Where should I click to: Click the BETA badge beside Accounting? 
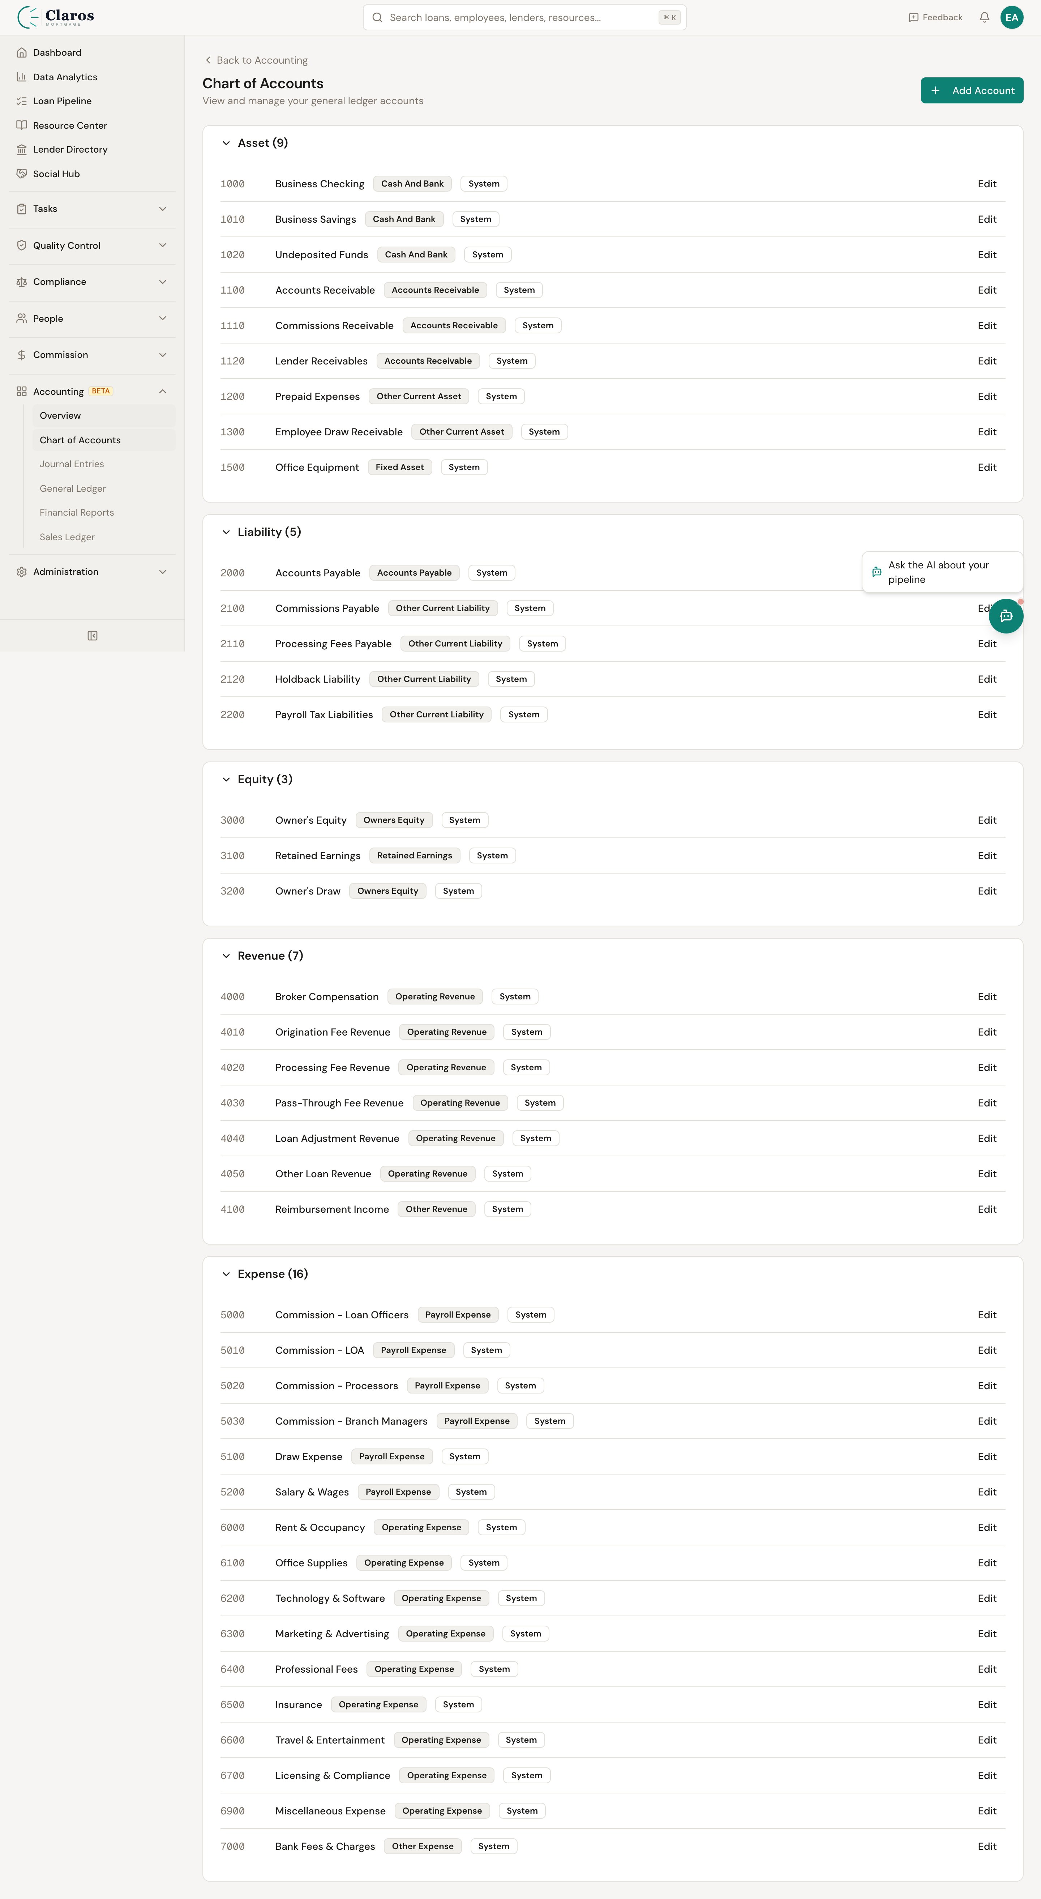[x=101, y=392]
